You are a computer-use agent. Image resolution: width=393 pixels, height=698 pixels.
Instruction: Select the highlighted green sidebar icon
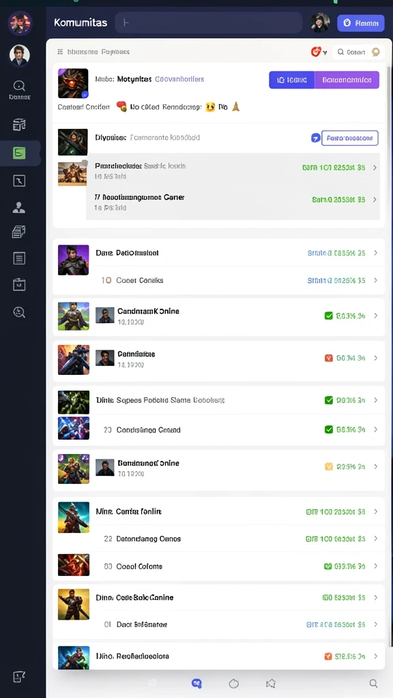(x=19, y=153)
